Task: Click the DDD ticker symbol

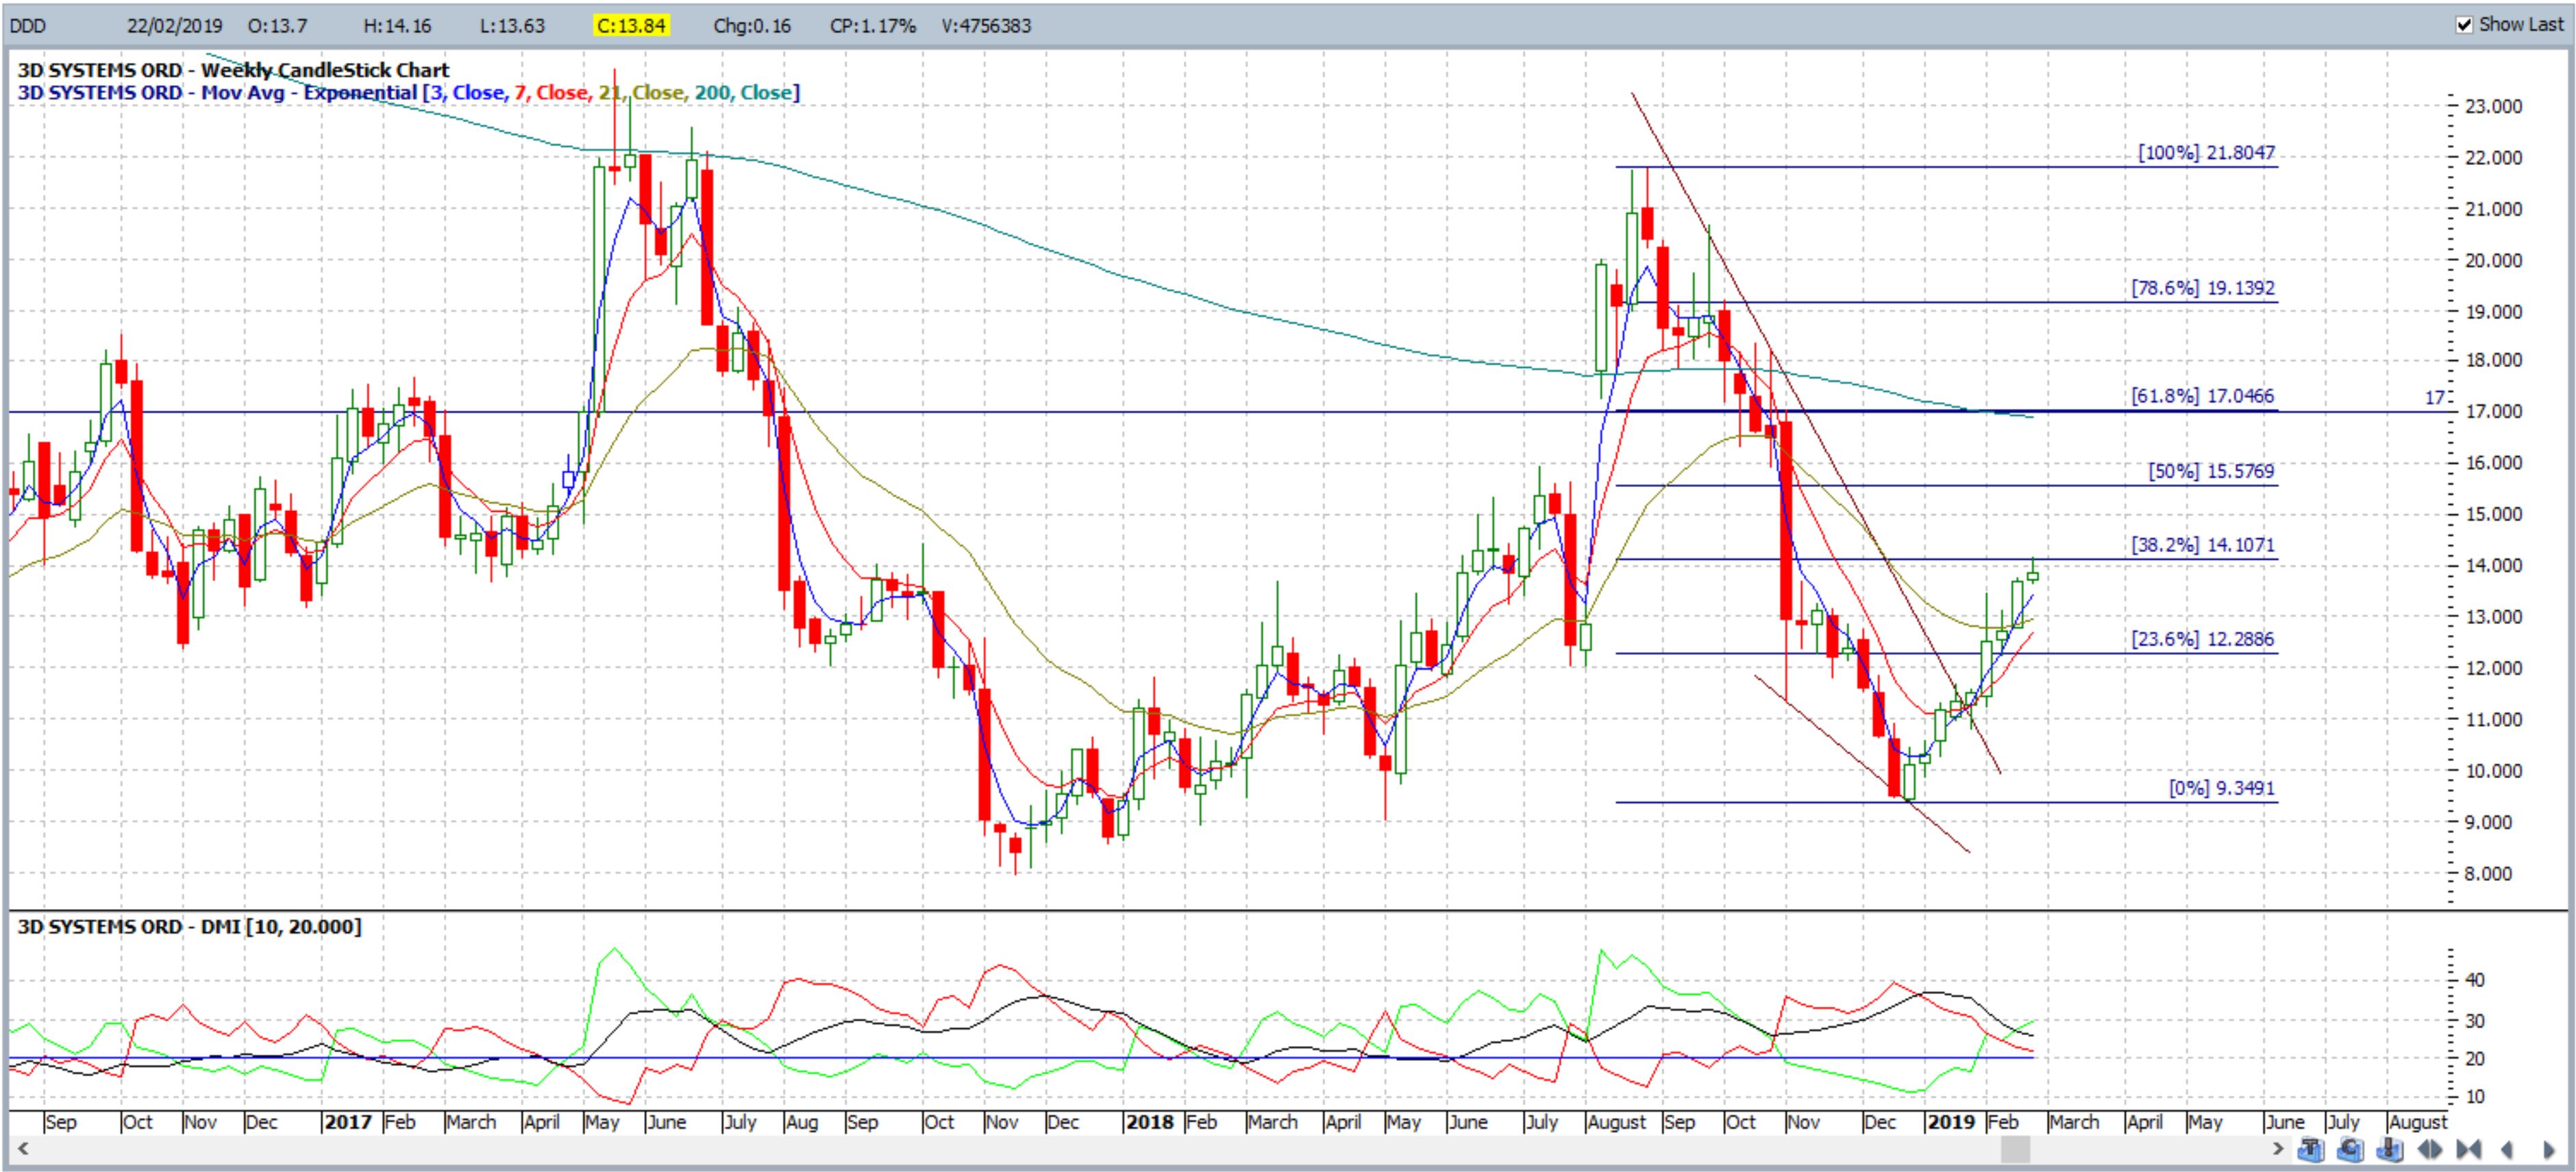Action: pos(28,26)
